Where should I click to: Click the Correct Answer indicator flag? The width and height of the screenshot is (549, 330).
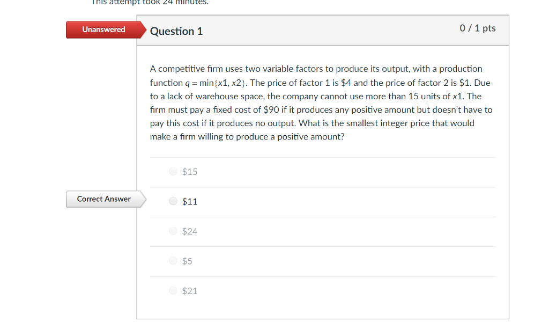click(103, 199)
